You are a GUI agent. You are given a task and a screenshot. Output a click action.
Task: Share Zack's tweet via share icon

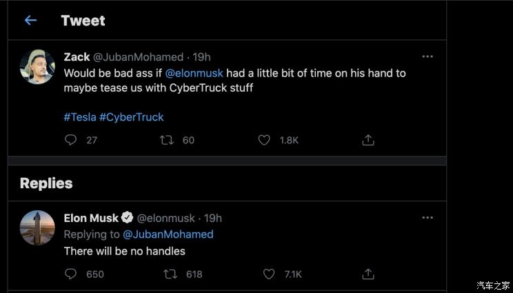(368, 140)
